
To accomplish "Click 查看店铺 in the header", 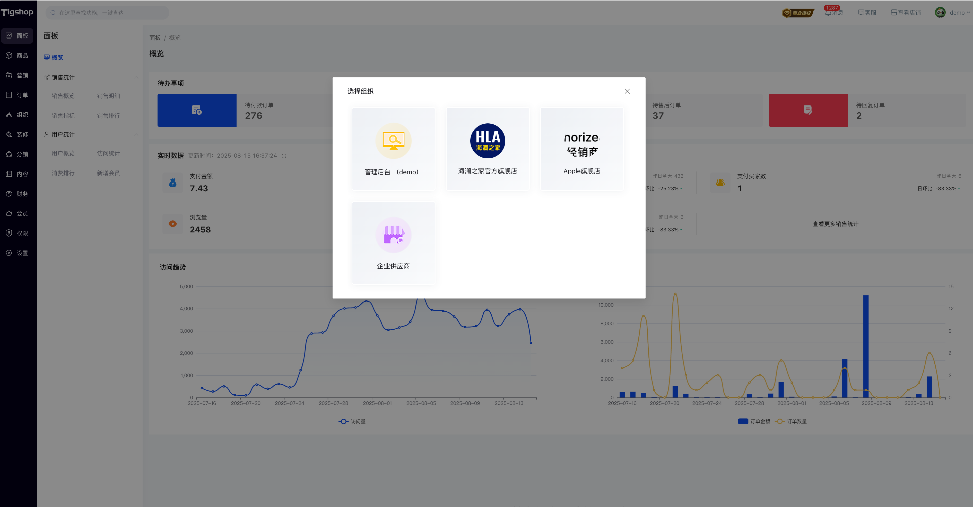I will tap(906, 12).
